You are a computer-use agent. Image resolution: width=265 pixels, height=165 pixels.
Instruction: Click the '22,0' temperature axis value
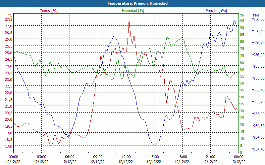click(9, 93)
